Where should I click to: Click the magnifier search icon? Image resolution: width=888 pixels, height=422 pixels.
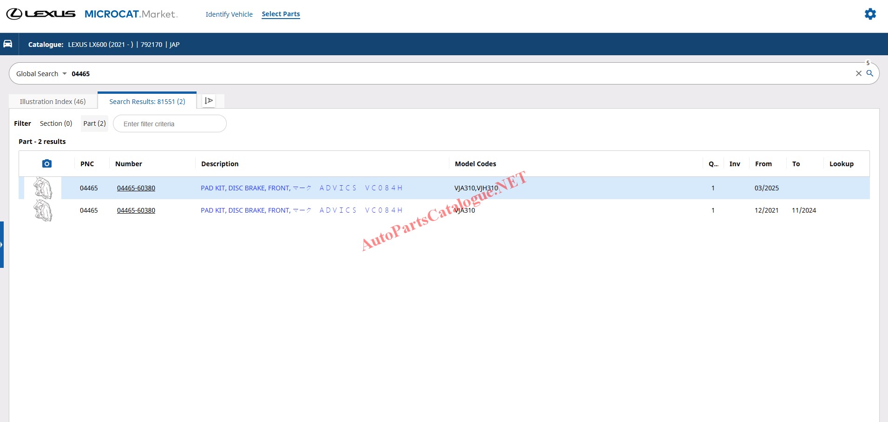[x=870, y=73]
